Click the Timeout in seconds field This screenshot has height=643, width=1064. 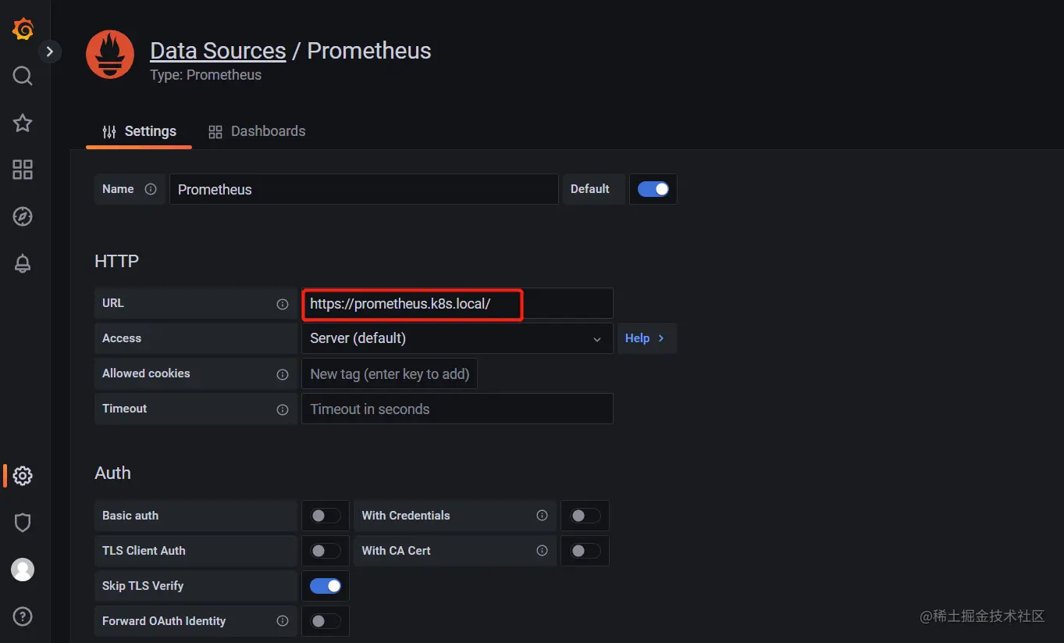pyautogui.click(x=457, y=409)
